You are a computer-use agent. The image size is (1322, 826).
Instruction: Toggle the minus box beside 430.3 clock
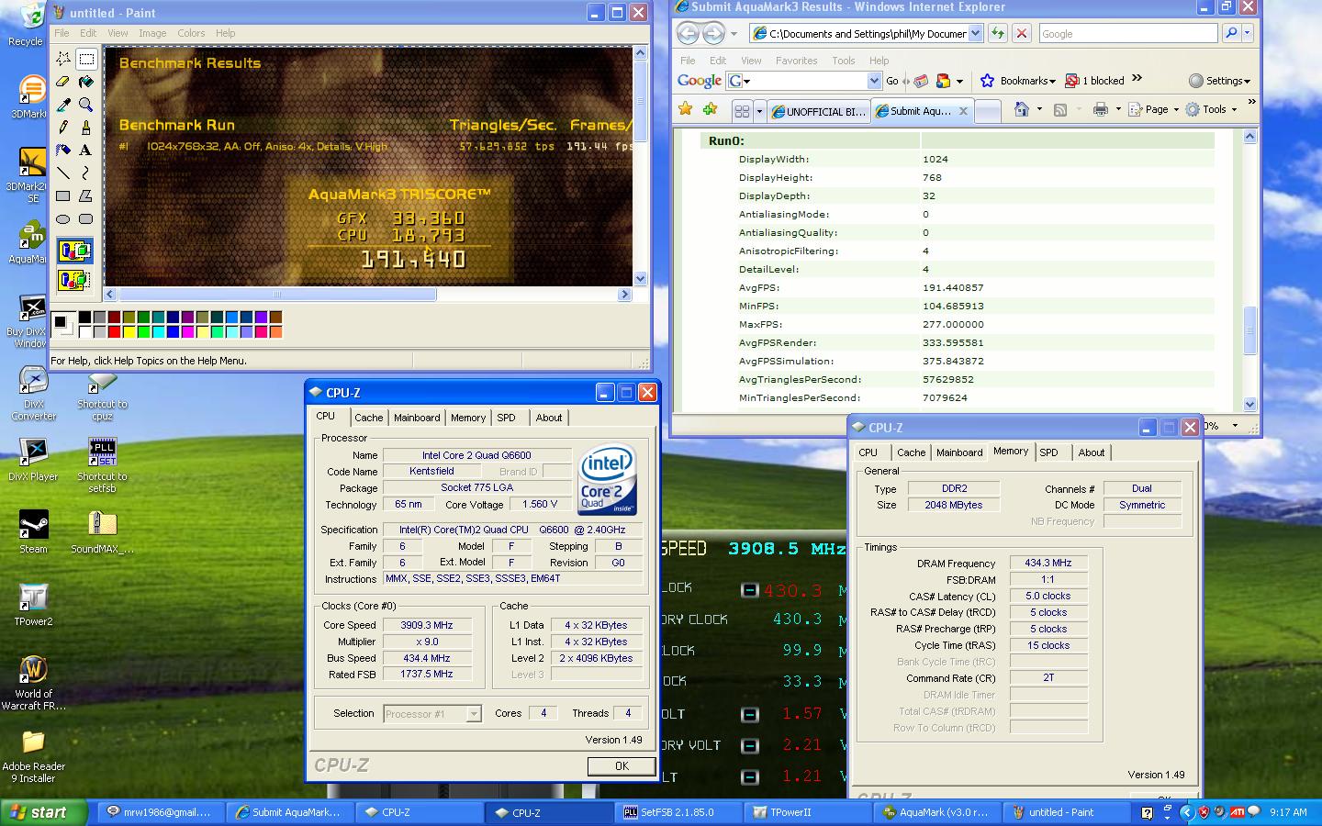[x=749, y=590]
